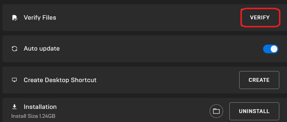Click the Auto update label text
The height and width of the screenshot is (122, 287).
tap(42, 49)
